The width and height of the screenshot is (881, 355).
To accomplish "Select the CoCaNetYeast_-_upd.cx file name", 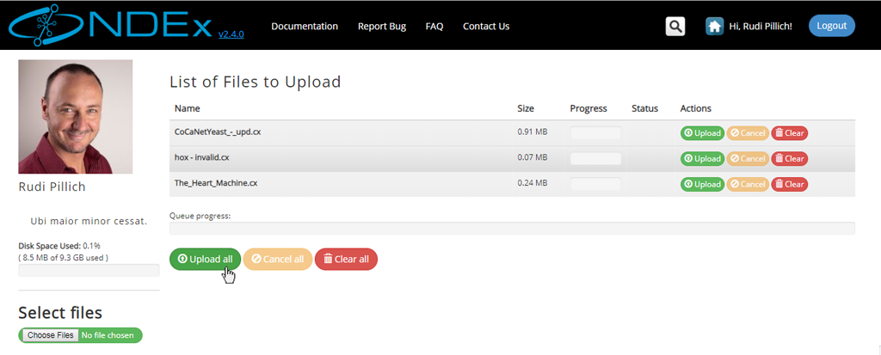I will click(218, 132).
